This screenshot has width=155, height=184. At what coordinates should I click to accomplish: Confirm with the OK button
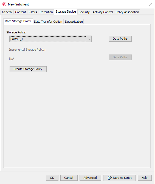(52, 178)
